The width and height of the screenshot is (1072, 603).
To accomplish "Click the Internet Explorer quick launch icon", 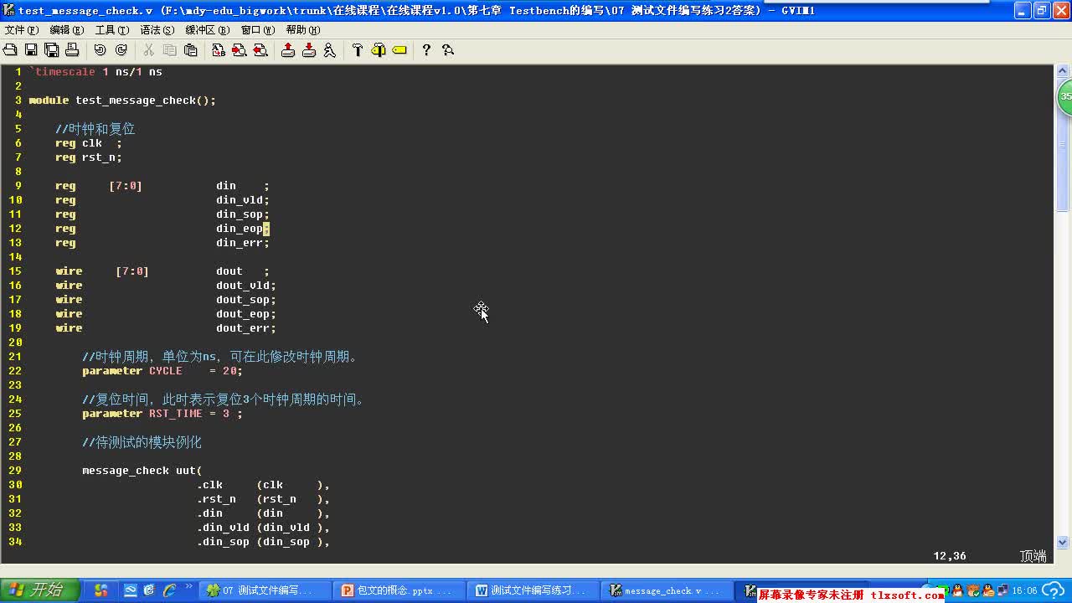I will 169,590.
